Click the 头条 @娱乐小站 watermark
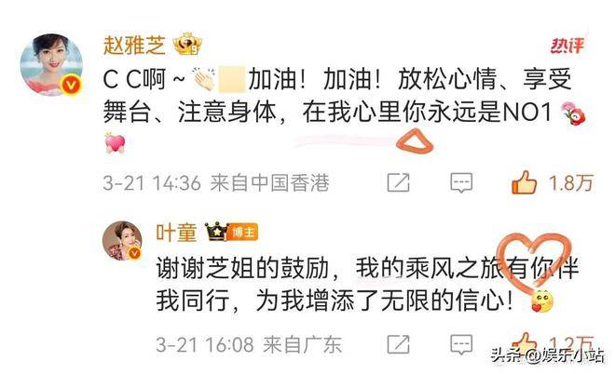The width and height of the screenshot is (615, 374). 548,355
